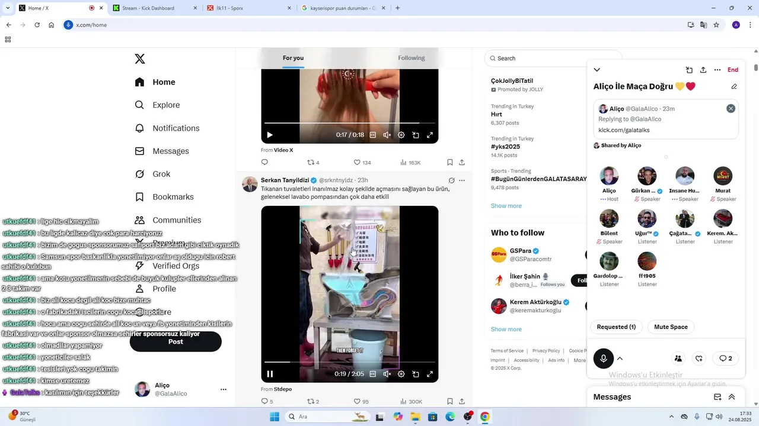
Task: Switch to the Following tab
Action: [412, 58]
